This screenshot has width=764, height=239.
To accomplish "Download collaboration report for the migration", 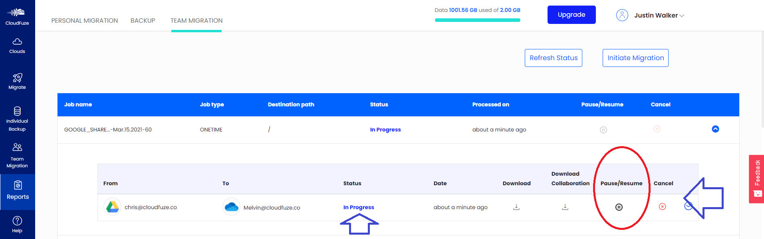I will (x=565, y=207).
